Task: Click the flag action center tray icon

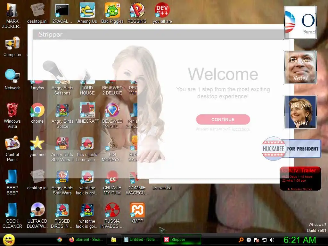Action: [x=257, y=240]
